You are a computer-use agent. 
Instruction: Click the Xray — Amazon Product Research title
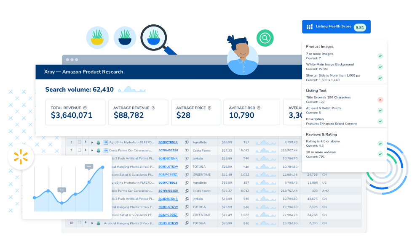83,71
